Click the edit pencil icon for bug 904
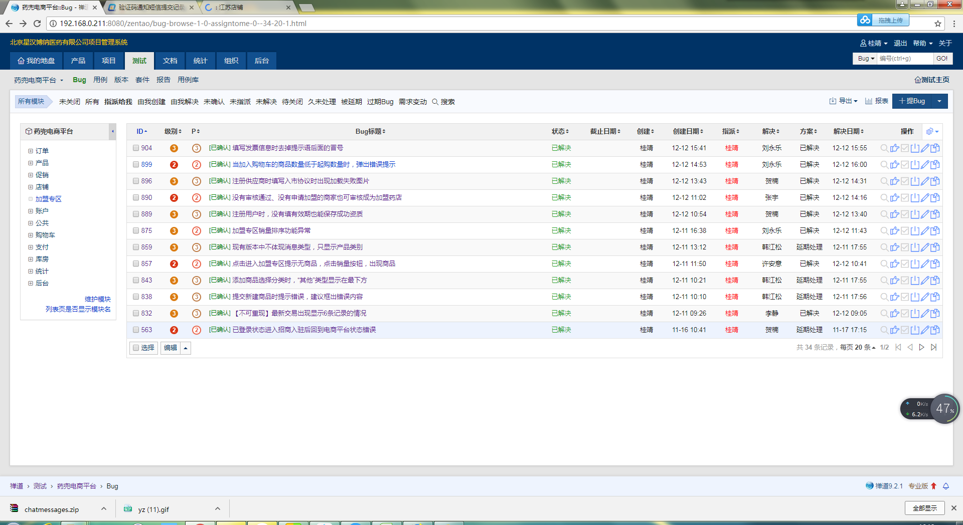Screen dimensions: 963x525 tap(925, 148)
